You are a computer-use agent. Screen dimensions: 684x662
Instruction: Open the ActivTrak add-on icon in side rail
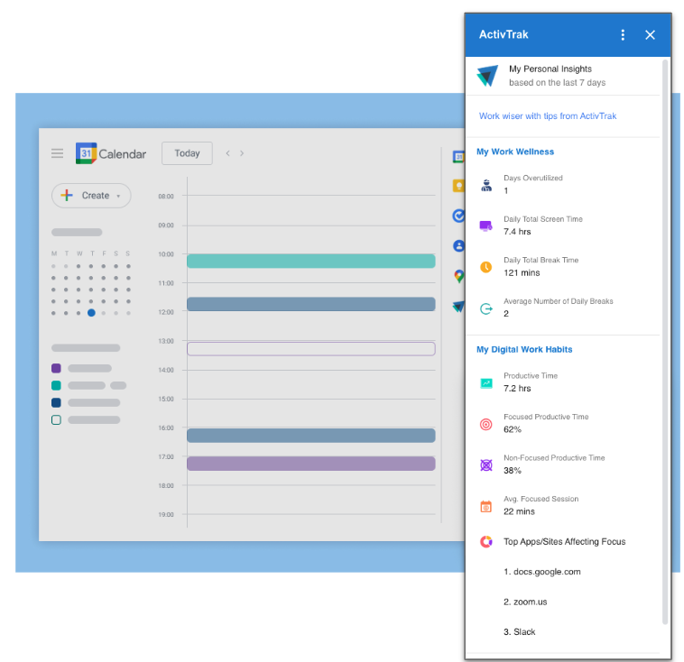[x=458, y=307]
